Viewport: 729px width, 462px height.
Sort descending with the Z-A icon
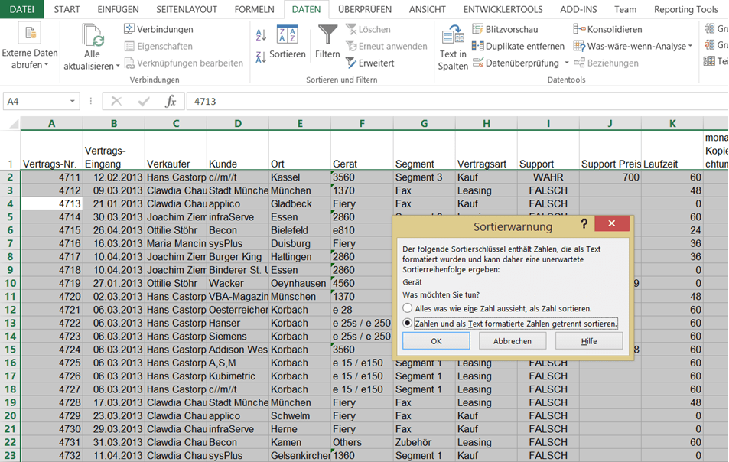click(261, 57)
